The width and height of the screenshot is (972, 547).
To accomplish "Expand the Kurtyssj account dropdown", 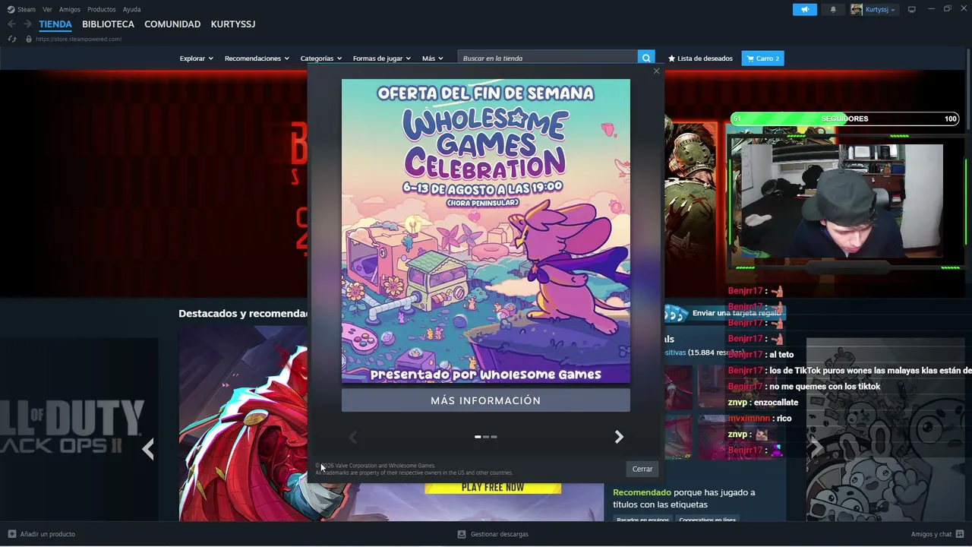I will click(880, 9).
